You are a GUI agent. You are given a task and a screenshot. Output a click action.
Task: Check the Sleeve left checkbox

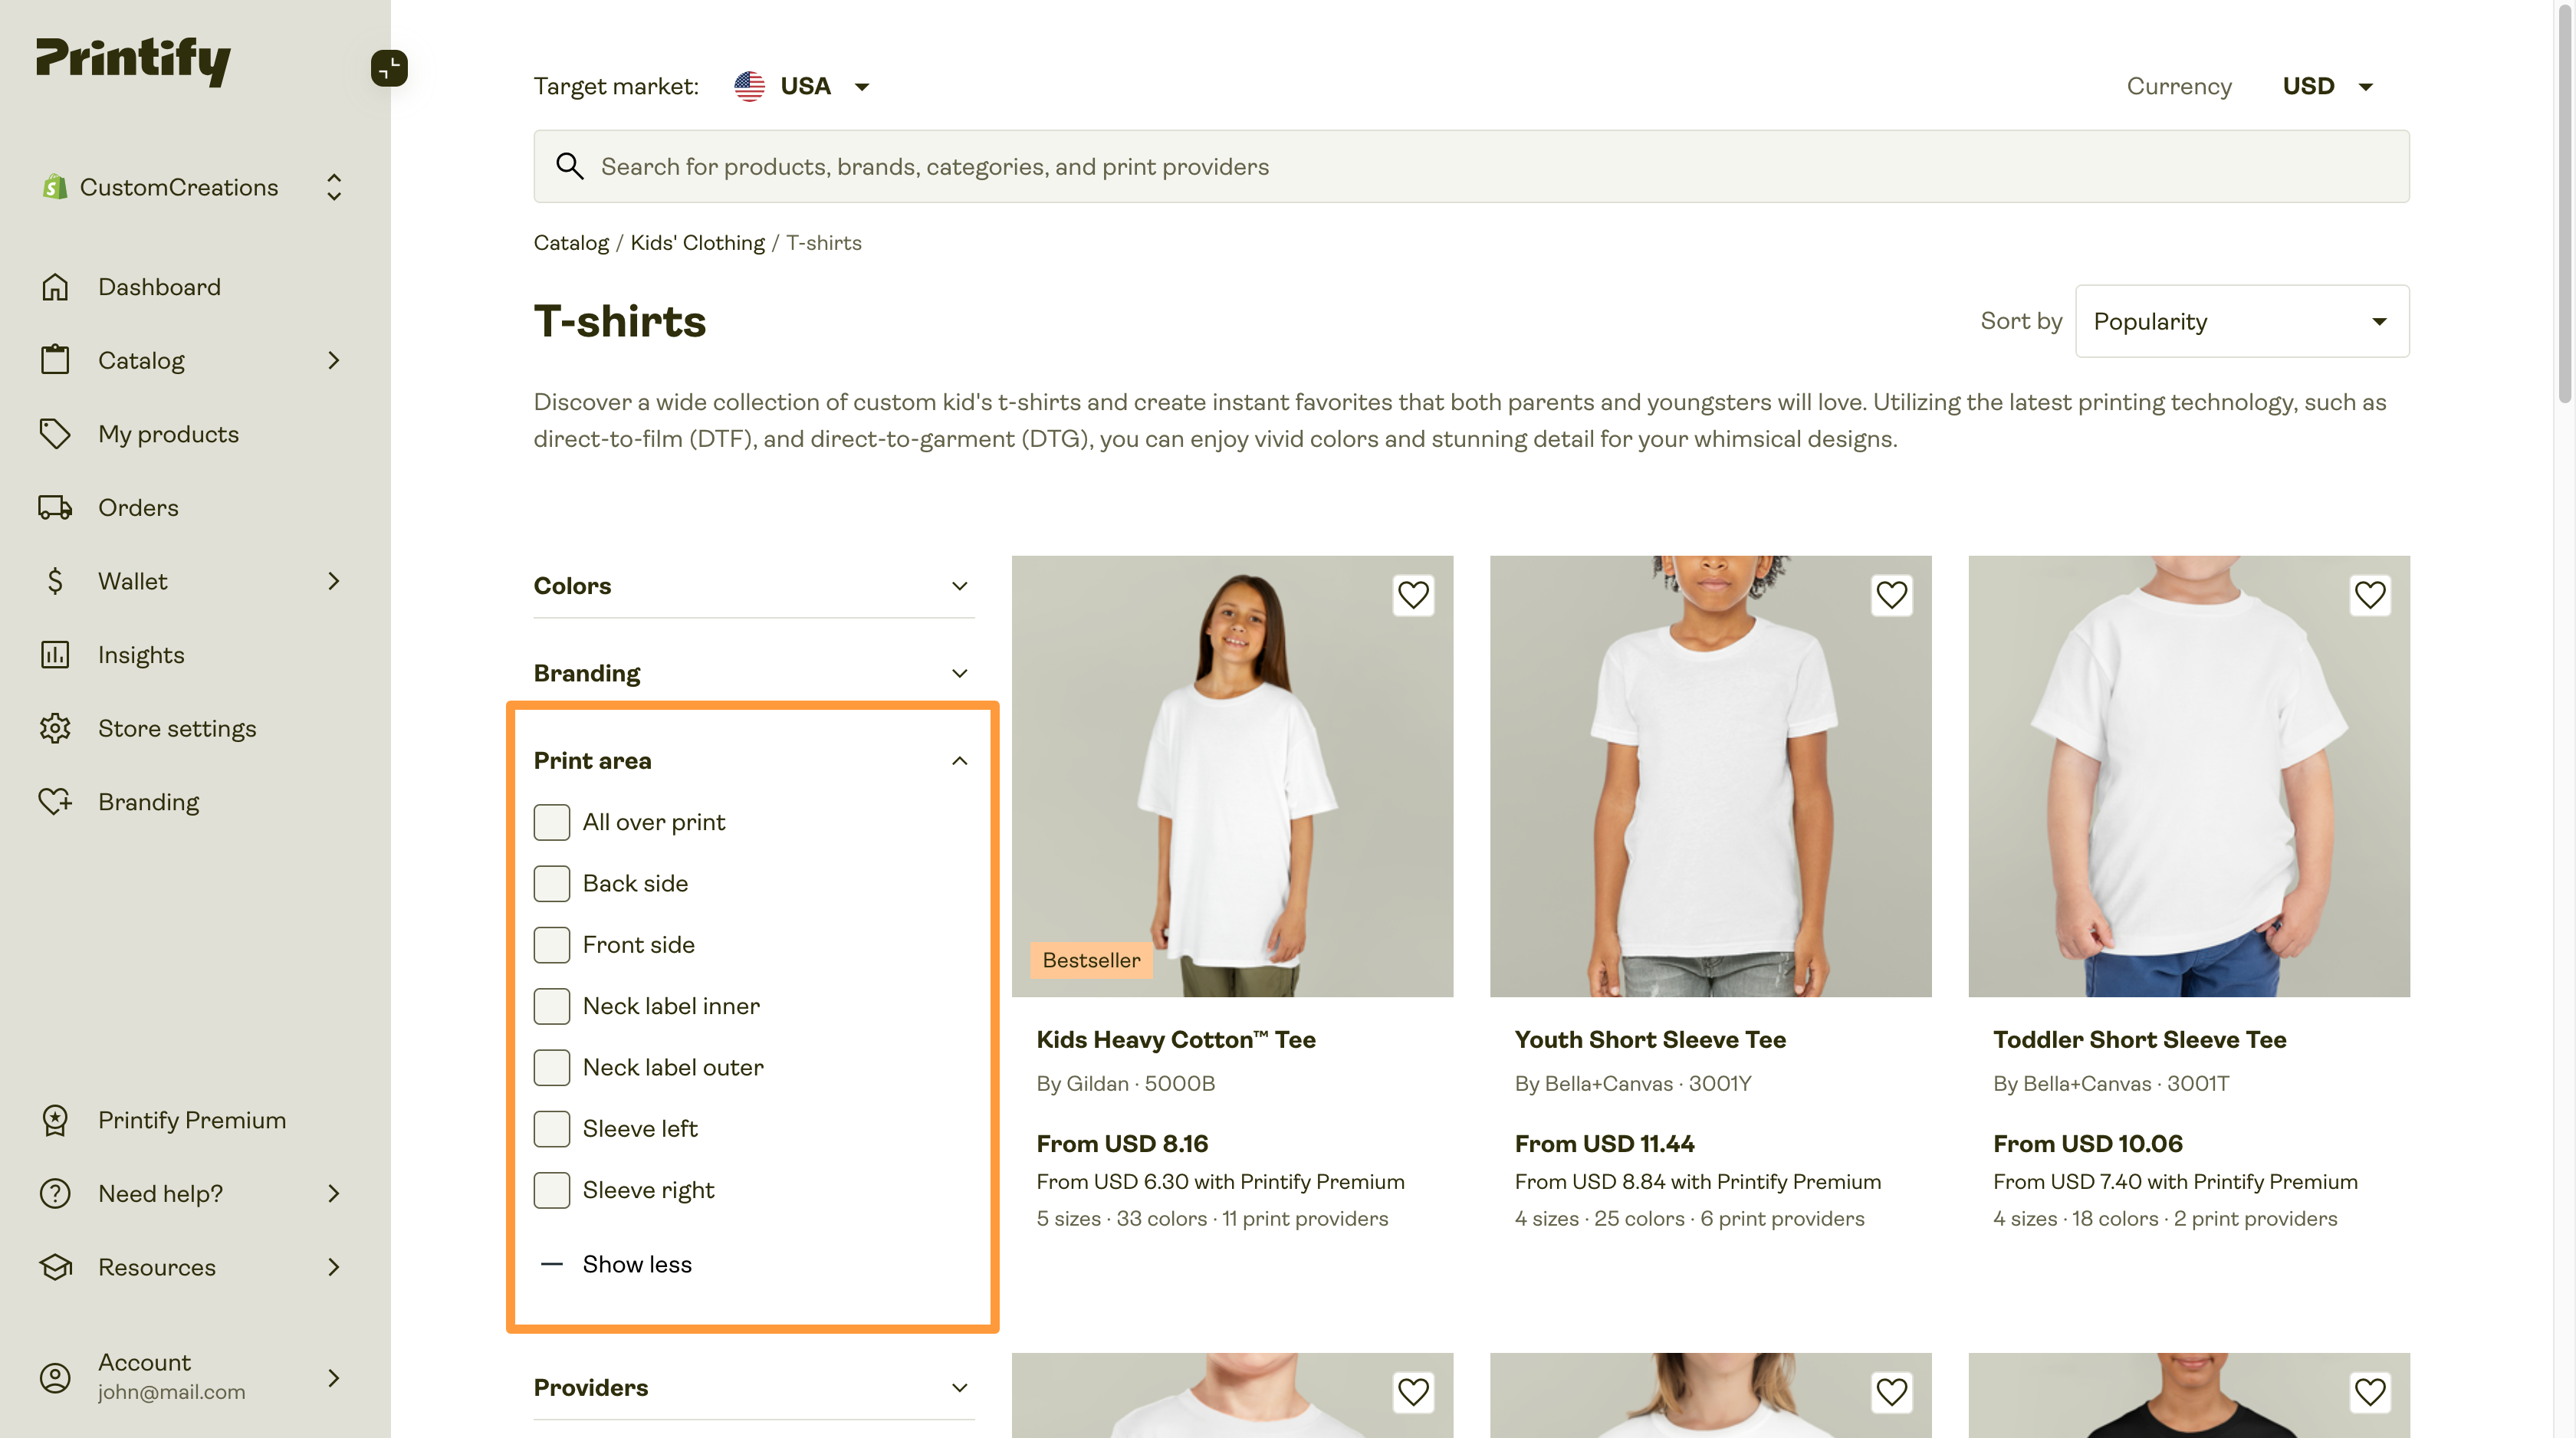[x=552, y=1128]
